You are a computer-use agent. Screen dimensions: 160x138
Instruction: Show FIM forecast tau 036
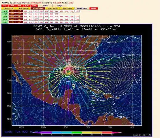[41, 14]
